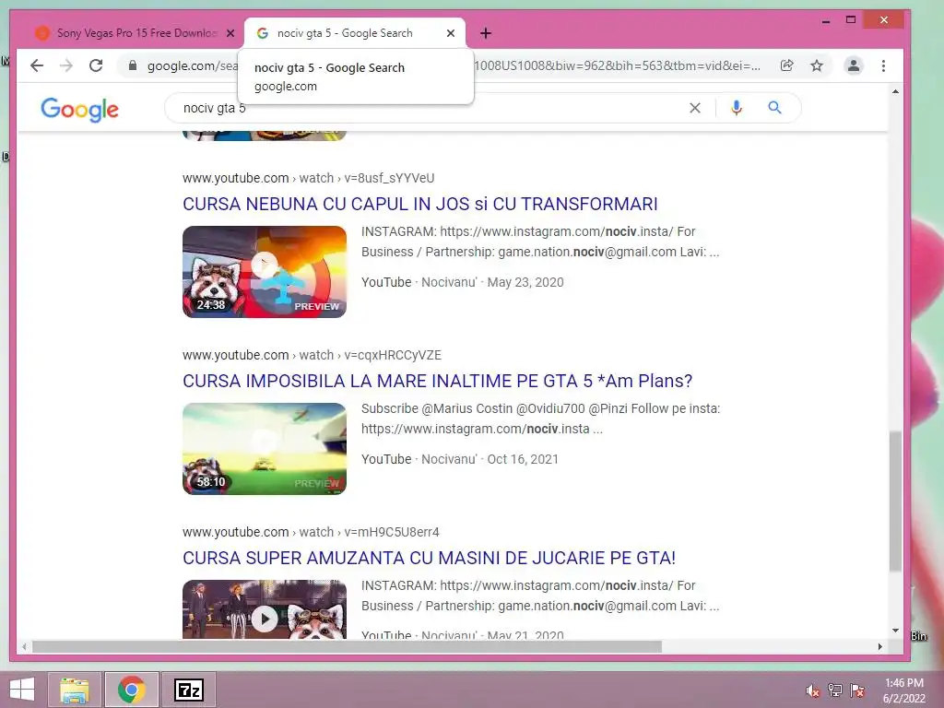
Task: Click the scroll up arrow of the page
Action: pos(895,91)
